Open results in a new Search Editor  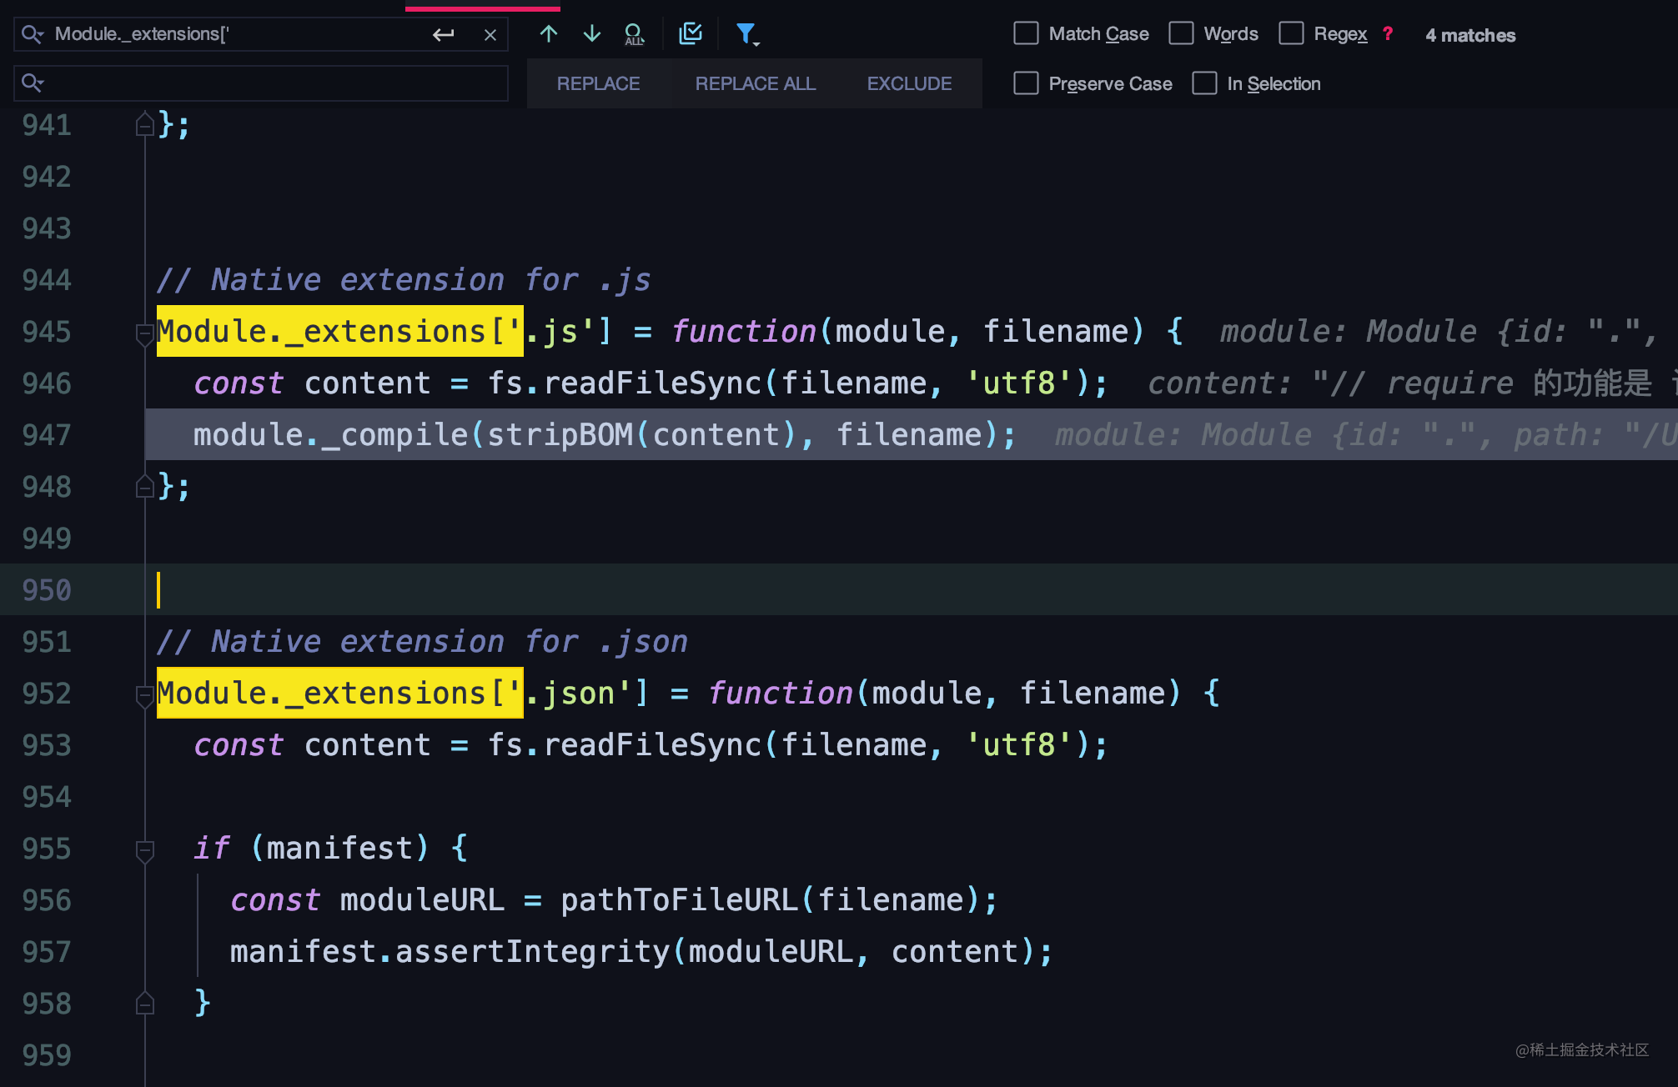coord(690,33)
